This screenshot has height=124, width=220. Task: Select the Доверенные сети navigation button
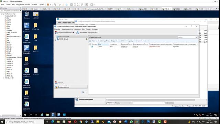71,87
